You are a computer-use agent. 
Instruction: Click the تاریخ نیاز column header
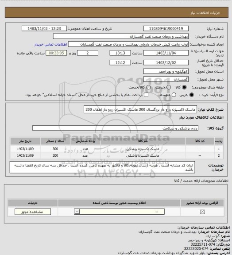25,141
